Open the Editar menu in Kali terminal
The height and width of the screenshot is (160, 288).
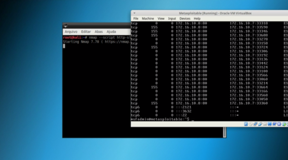[86, 32]
